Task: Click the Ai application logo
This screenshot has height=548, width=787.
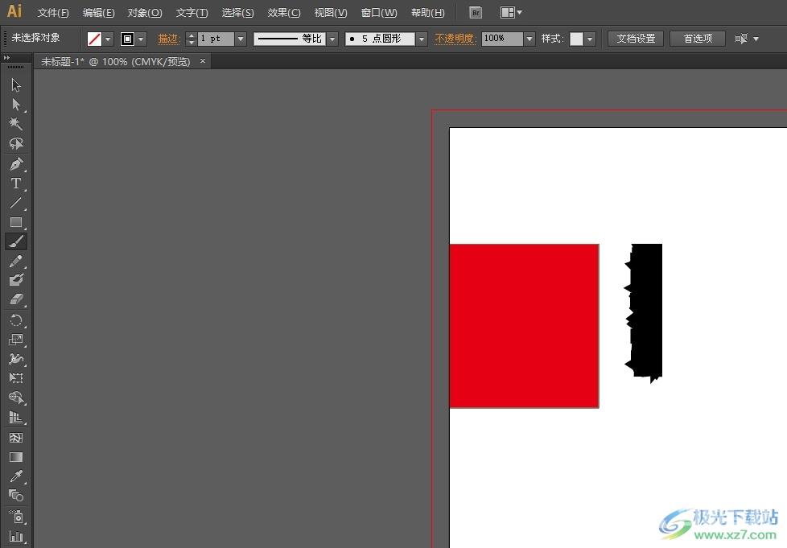Action: click(14, 11)
